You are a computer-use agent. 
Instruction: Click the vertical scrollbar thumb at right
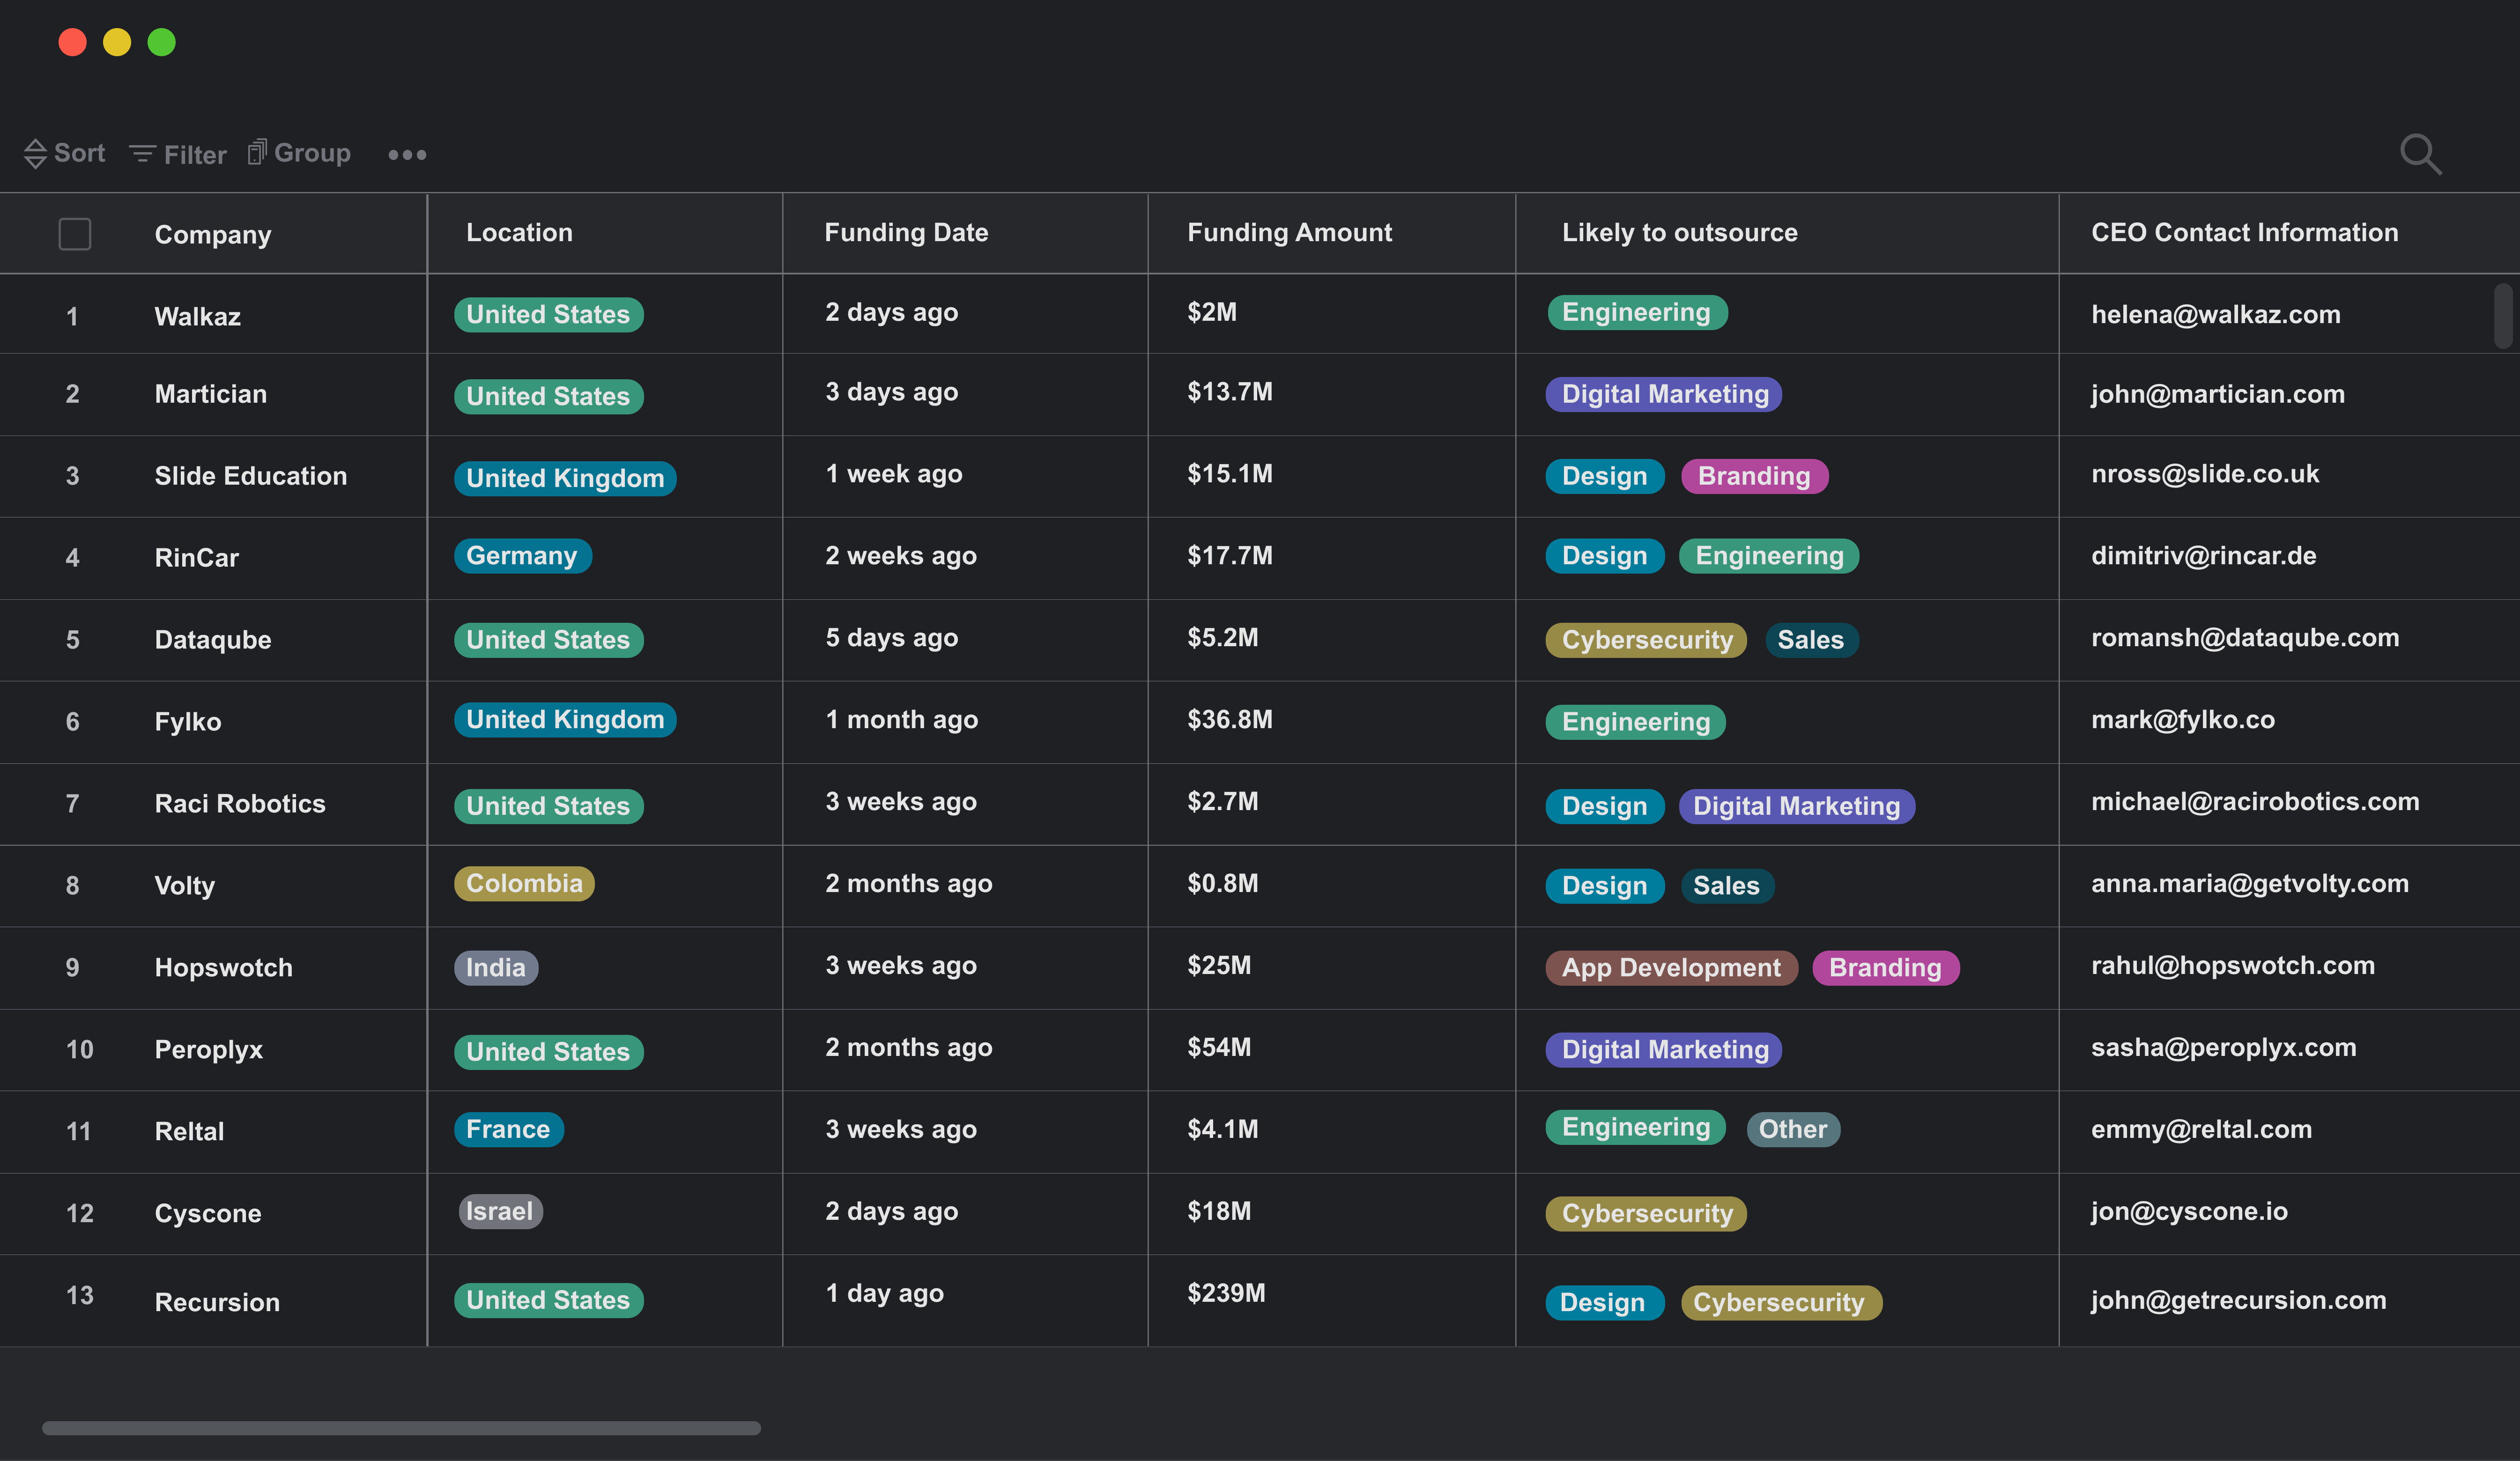tap(2502, 316)
